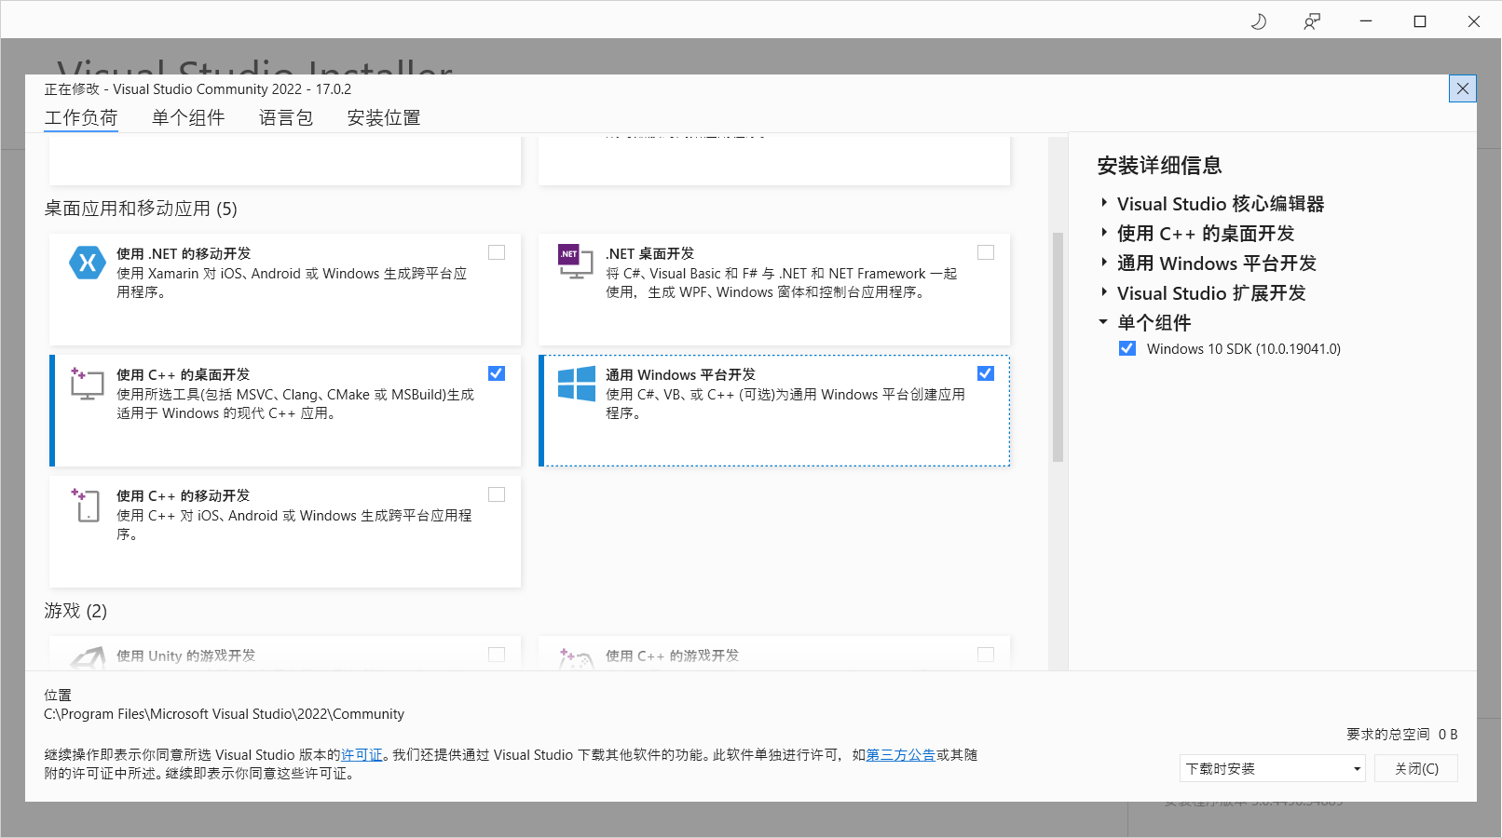The image size is (1502, 838).
Task: Disable the 通用 Windows 平台开发 workload
Action: [985, 372]
